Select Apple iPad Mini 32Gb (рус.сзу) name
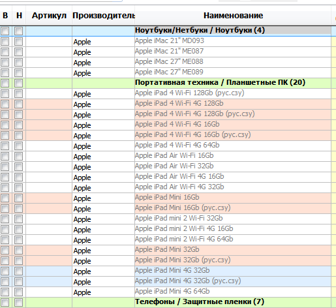The image size is (336, 308). pyautogui.click(x=233, y=260)
